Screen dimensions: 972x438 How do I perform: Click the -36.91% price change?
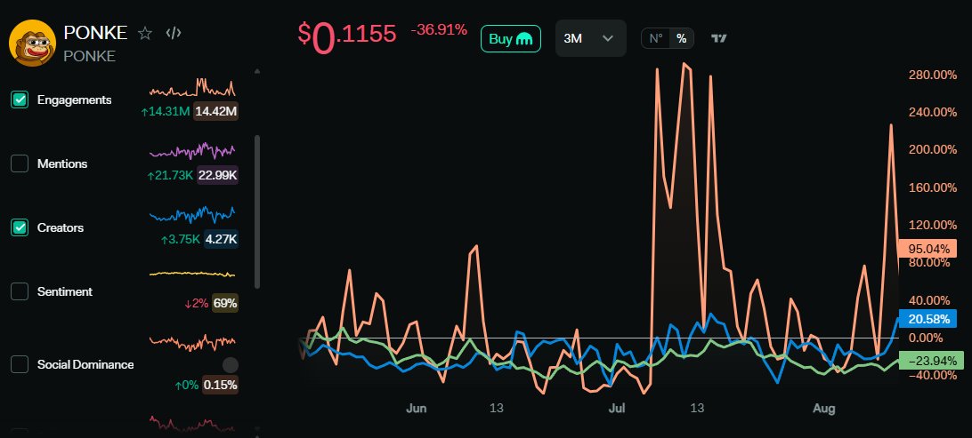pos(439,29)
